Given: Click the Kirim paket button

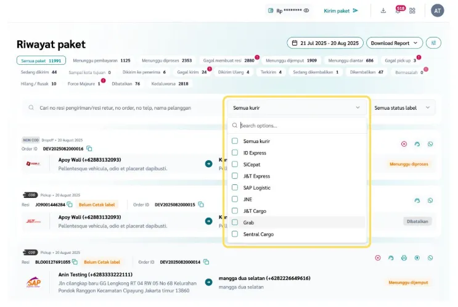Looking at the screenshot, I should (x=341, y=10).
